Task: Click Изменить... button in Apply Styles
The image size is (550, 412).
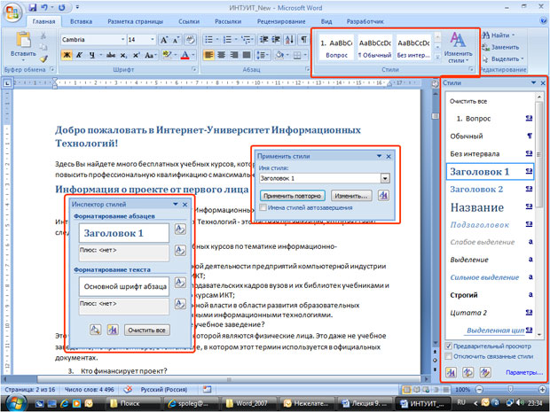Action: [x=351, y=196]
